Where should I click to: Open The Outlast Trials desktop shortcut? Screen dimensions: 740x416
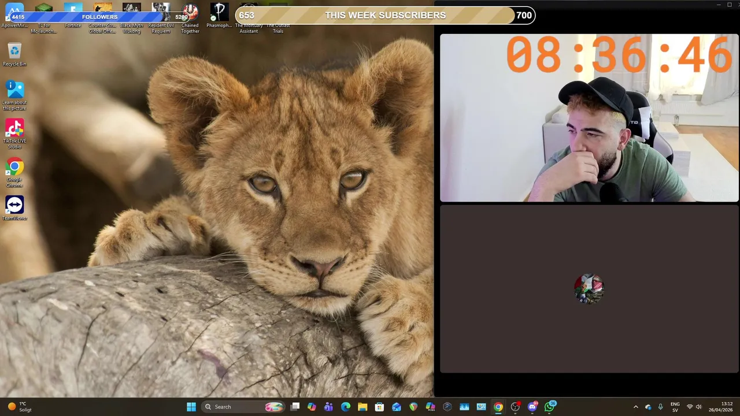(x=278, y=18)
